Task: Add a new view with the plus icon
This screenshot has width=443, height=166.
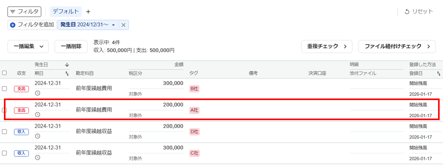Action: tap(88, 12)
